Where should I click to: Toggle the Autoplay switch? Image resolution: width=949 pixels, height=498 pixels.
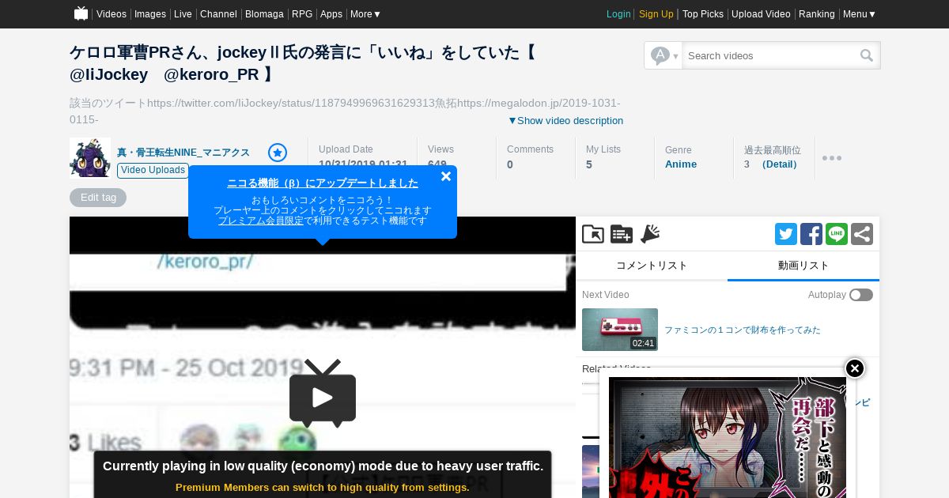pyautogui.click(x=861, y=295)
